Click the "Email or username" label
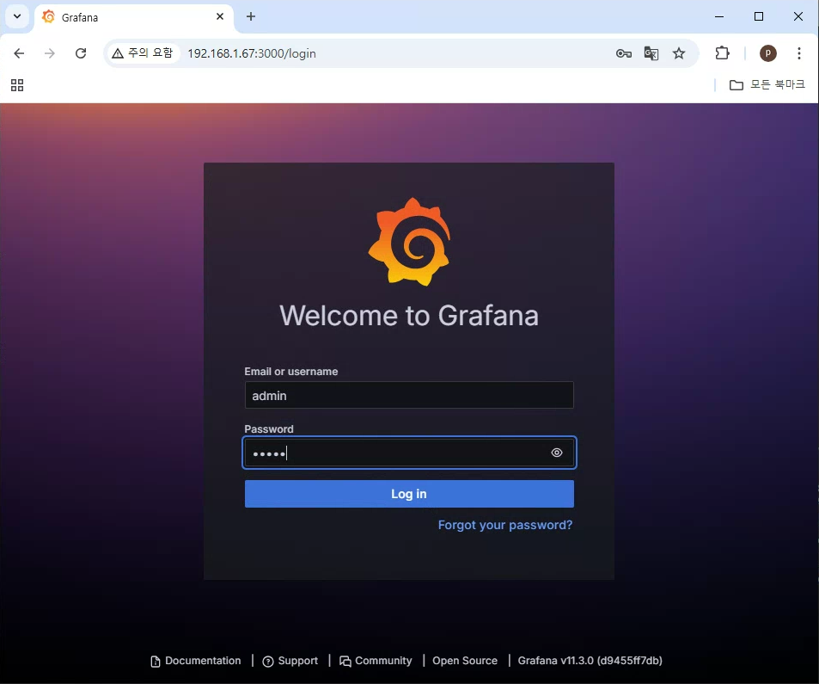This screenshot has width=819, height=684. coord(291,372)
